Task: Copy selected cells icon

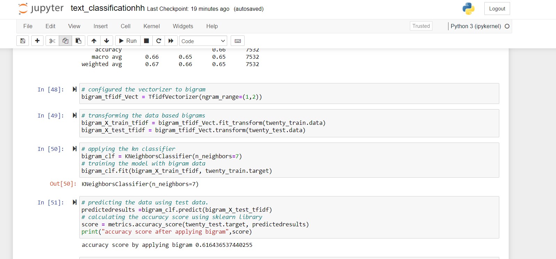Action: pos(65,41)
